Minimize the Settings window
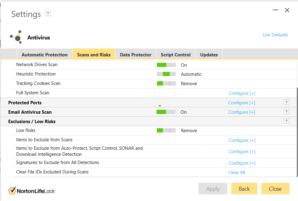Screen dimensions: 298x201 click(x=276, y=10)
